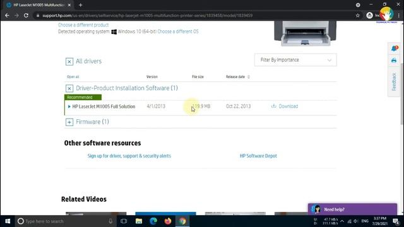Click the Choose a different product link

pyautogui.click(x=83, y=25)
